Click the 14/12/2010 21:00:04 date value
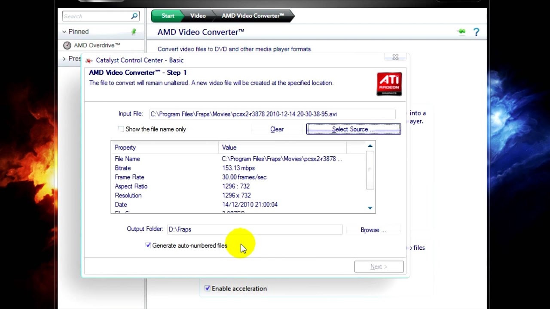 click(250, 205)
